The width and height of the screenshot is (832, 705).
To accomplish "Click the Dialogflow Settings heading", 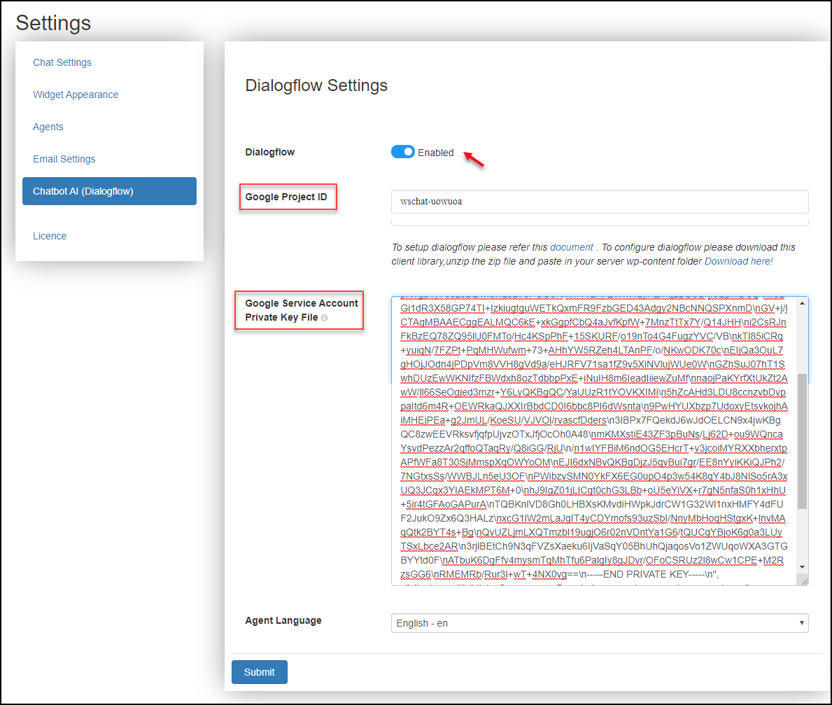I will point(316,85).
